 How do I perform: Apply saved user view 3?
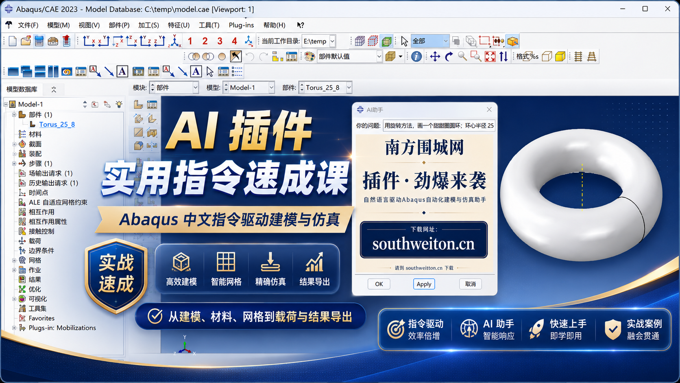pyautogui.click(x=220, y=41)
